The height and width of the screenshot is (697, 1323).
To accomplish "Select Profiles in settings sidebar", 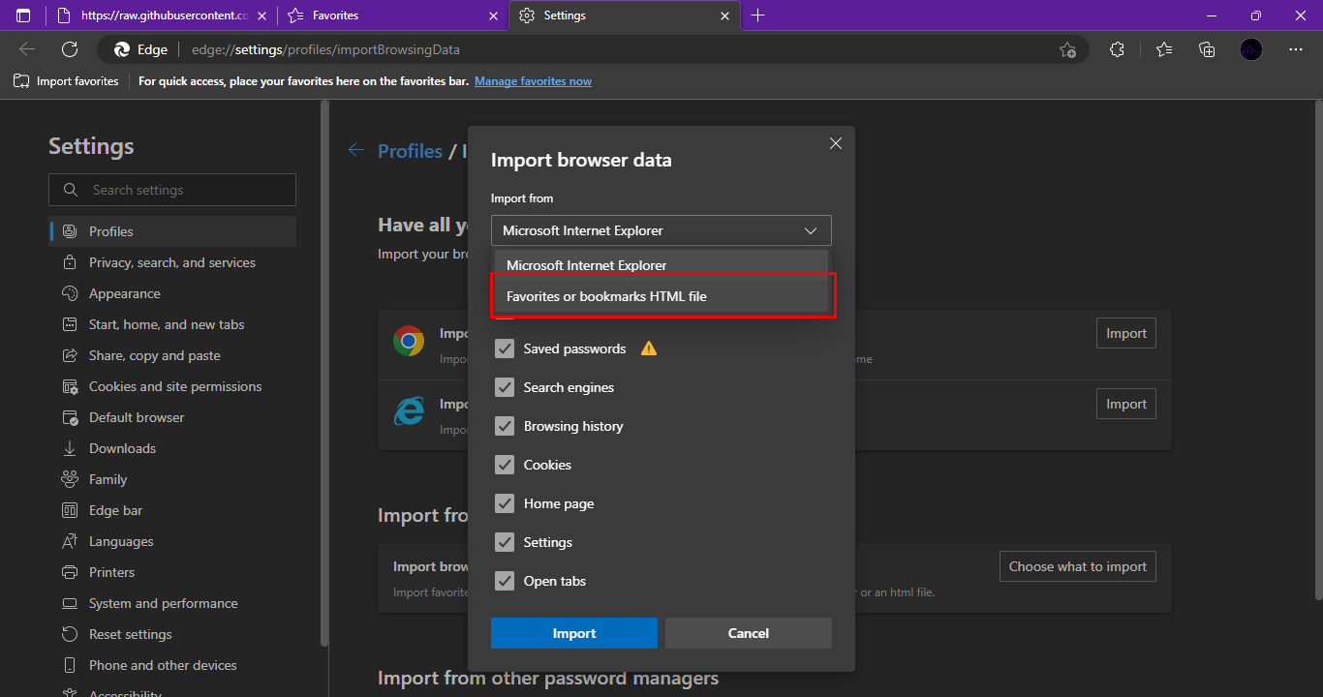I will [x=172, y=231].
